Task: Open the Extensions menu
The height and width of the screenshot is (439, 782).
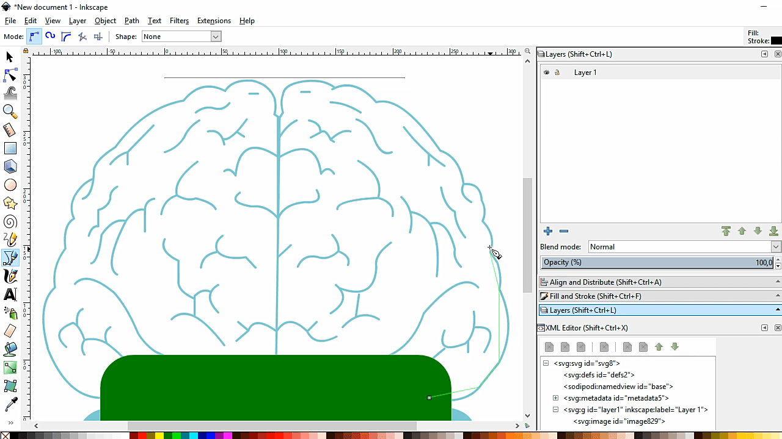Action: 214,20
